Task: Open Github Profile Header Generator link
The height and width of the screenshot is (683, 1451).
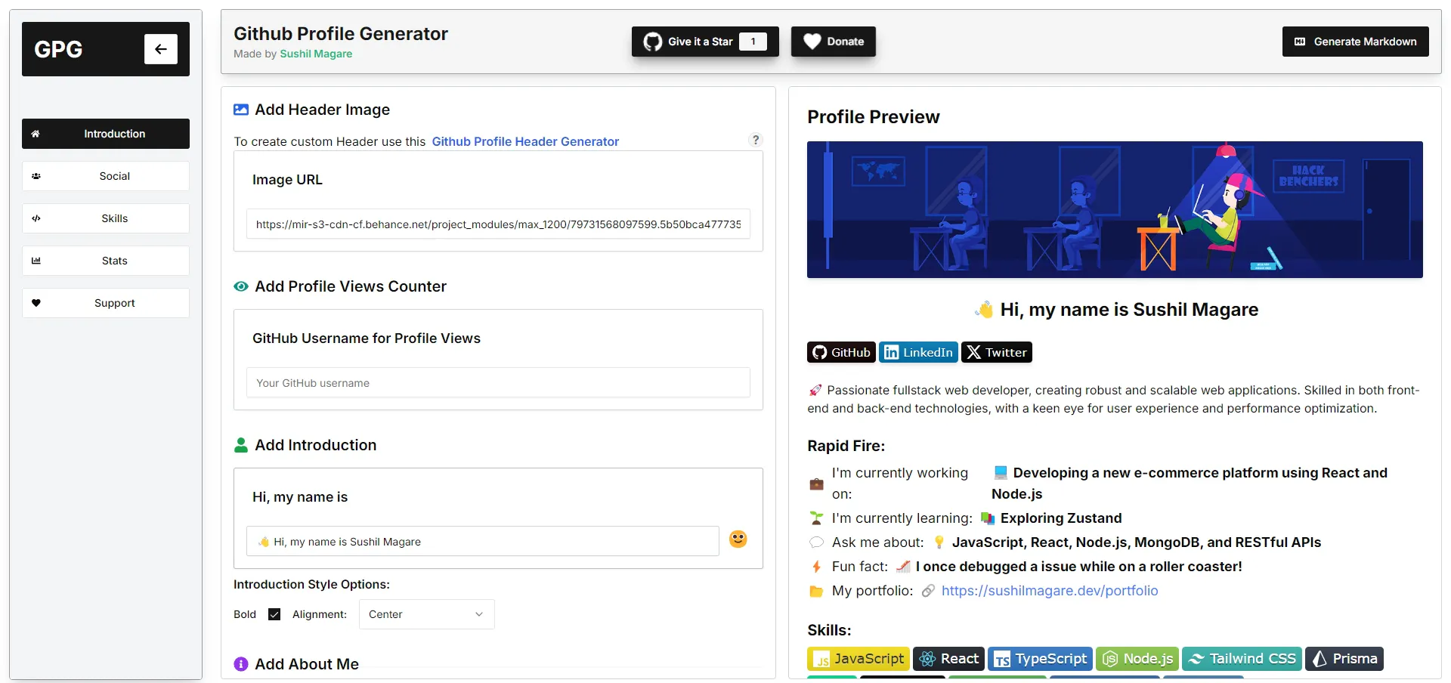Action: click(525, 141)
